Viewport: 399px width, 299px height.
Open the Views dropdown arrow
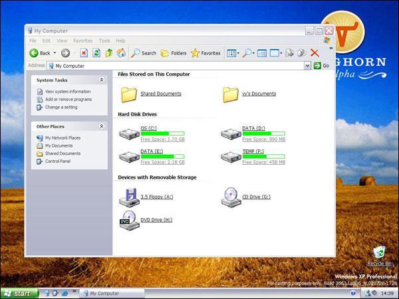238,53
